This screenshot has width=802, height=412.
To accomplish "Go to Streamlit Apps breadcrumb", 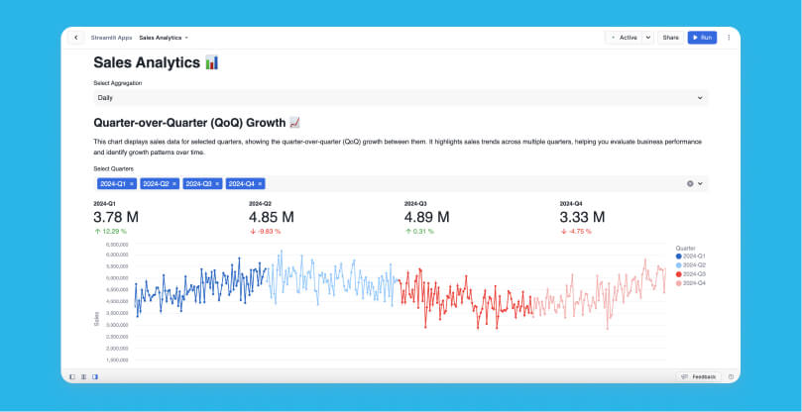I will [112, 38].
